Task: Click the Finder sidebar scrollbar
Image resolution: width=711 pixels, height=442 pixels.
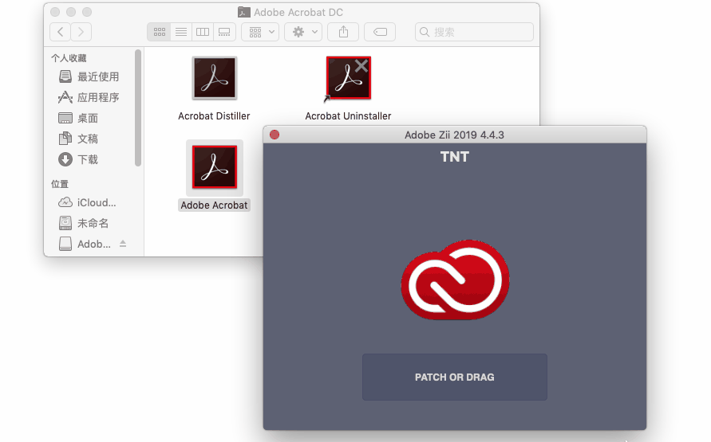Action: 138,108
